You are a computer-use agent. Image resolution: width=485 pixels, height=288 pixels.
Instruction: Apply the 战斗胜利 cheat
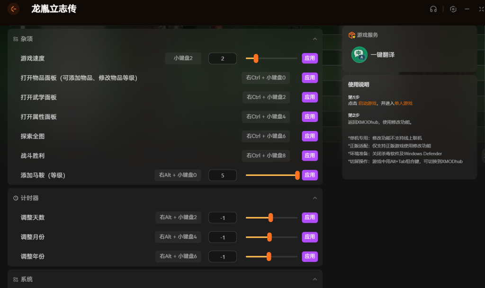pyautogui.click(x=310, y=156)
